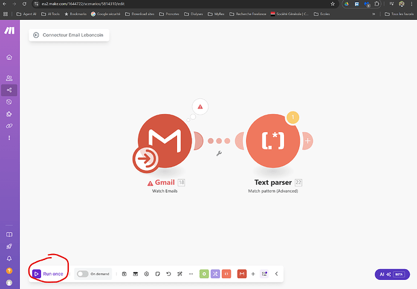Click the Watch Emails subtitle
This screenshot has width=417, height=289.
(164, 191)
